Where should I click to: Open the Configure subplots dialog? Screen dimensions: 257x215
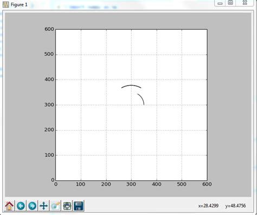67,206
